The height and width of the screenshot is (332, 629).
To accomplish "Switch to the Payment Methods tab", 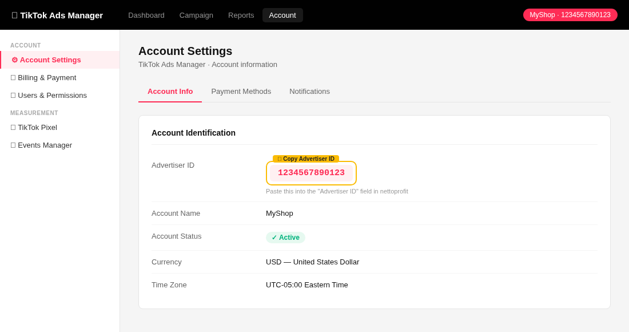I will pos(241,92).
